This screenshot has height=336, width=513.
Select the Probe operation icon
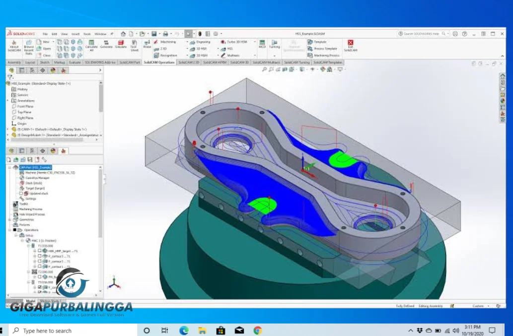pyautogui.click(x=147, y=44)
